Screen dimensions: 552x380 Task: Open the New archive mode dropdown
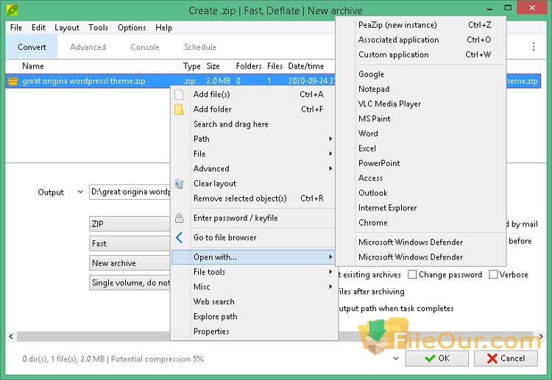coord(130,263)
